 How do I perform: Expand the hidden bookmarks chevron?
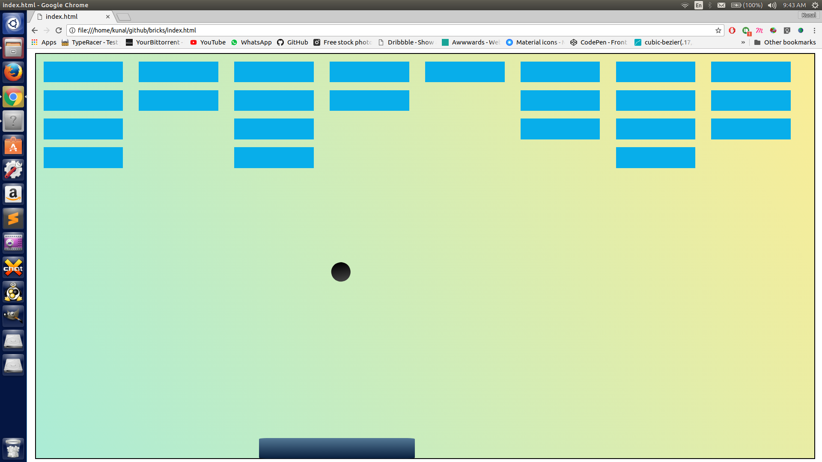point(743,42)
